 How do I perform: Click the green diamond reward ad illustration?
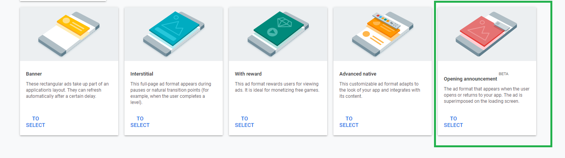point(278,34)
